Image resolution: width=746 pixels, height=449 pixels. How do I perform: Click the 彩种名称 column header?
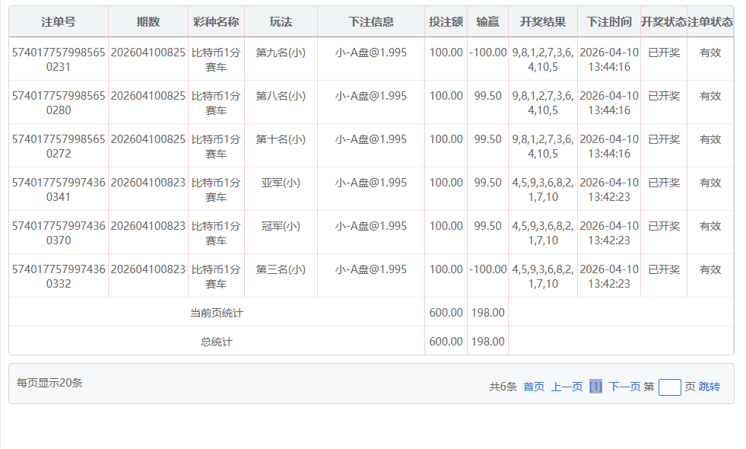[216, 22]
